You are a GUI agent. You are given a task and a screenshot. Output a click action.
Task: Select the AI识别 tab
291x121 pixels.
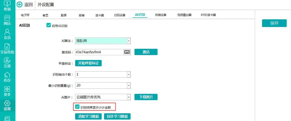point(140,15)
